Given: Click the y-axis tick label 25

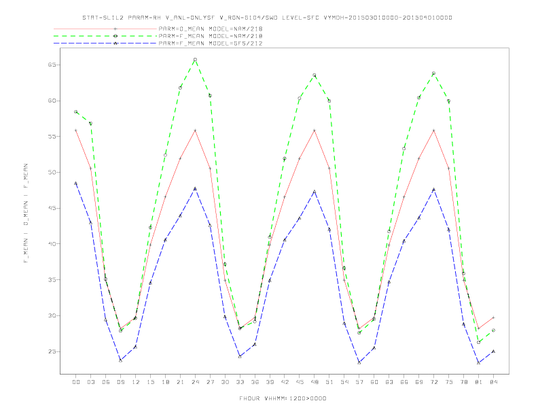Looking at the screenshot, I should pos(52,351).
